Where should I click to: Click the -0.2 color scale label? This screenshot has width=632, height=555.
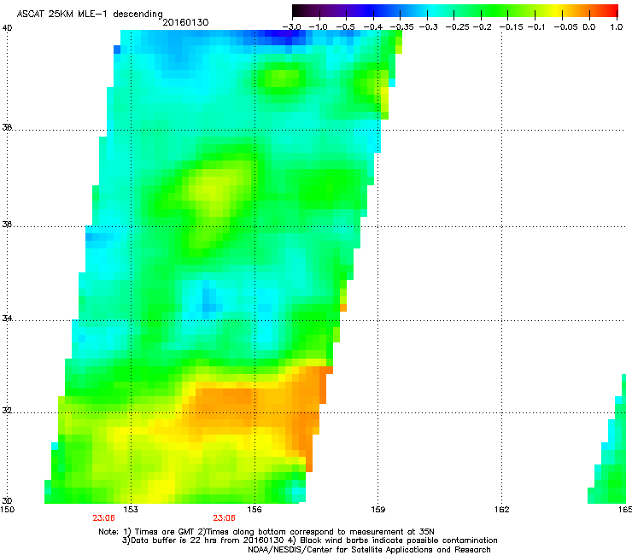483,27
